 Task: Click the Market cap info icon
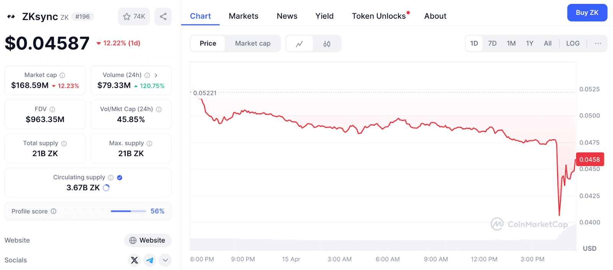point(62,75)
